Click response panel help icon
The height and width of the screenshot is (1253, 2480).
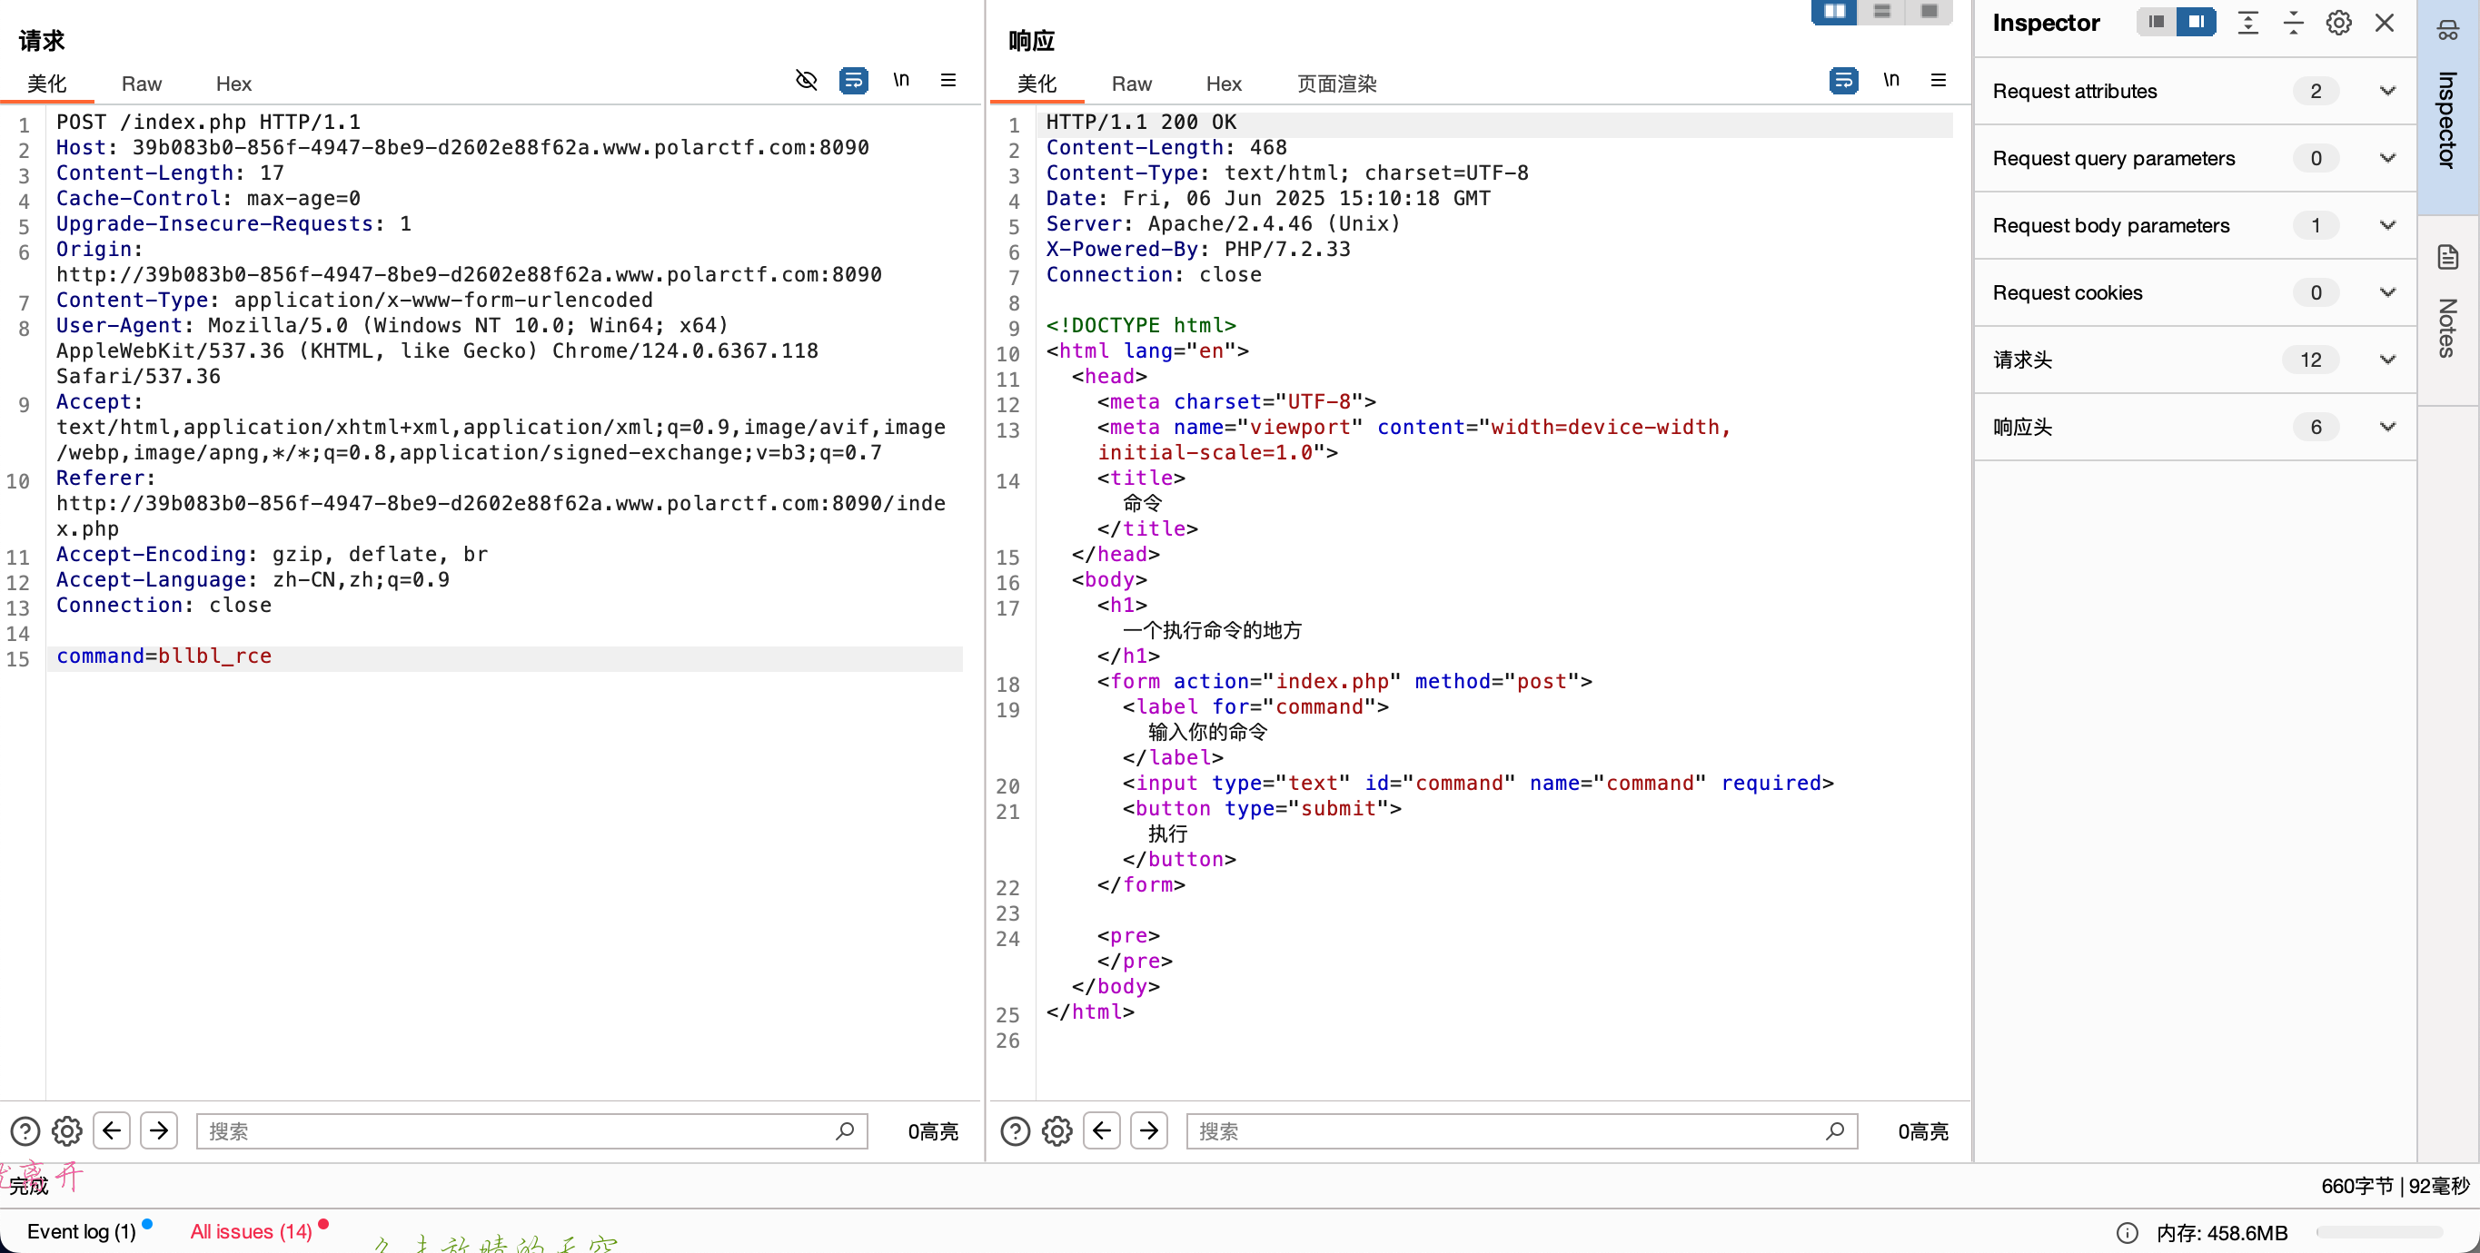(1015, 1130)
